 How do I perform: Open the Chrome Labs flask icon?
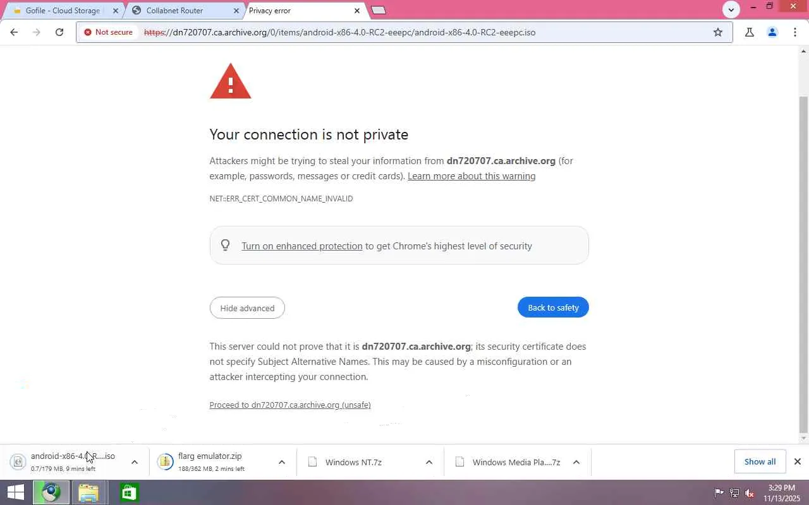[750, 32]
